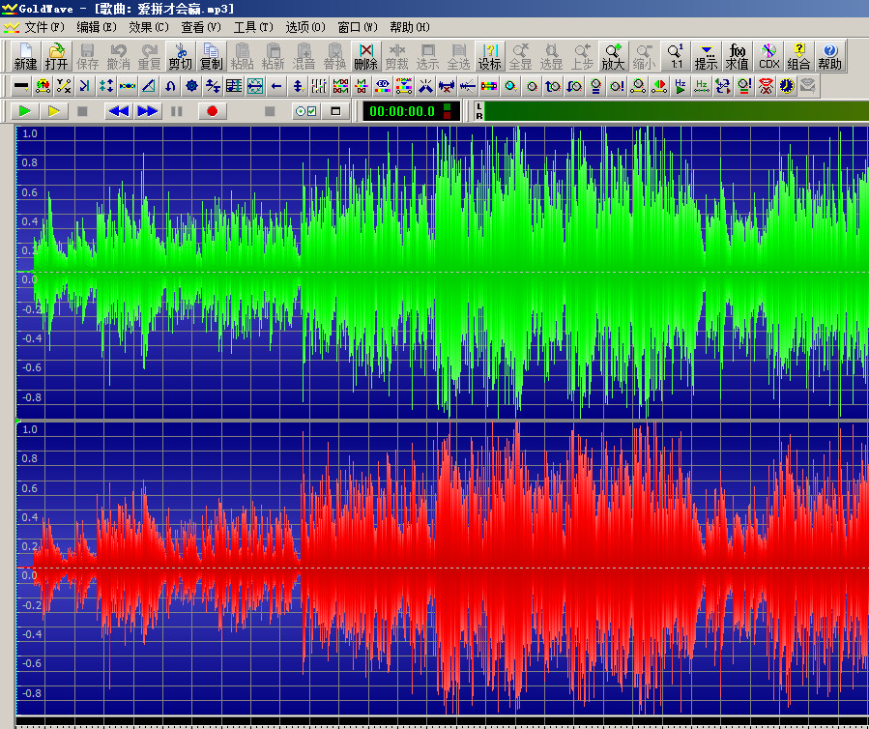Fast forward with the double right arrow

click(148, 111)
